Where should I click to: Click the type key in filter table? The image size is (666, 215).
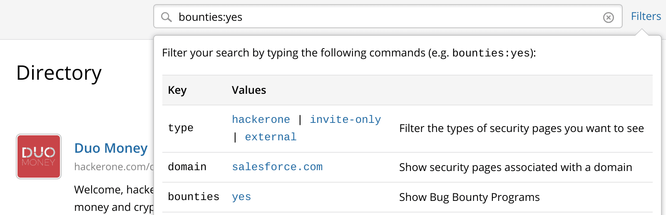coord(181,128)
